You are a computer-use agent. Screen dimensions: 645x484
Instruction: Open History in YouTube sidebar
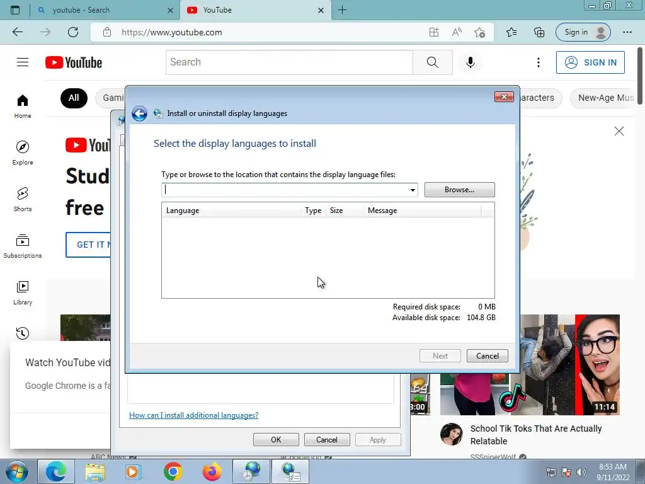(23, 333)
